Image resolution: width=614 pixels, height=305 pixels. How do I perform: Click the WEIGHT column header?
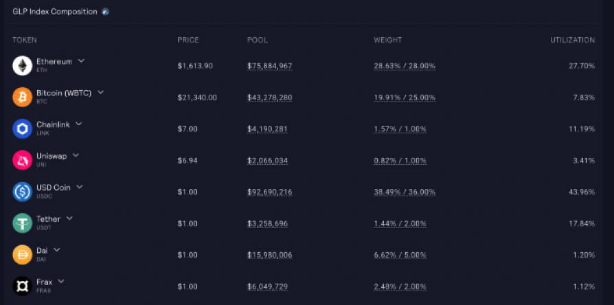click(x=387, y=40)
